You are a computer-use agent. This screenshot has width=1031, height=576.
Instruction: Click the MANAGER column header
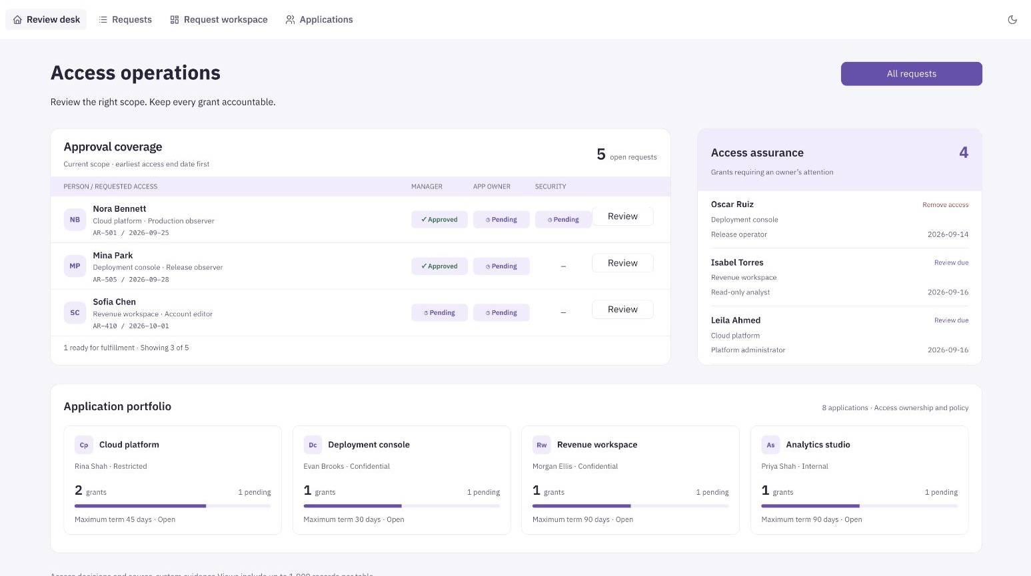pyautogui.click(x=427, y=186)
